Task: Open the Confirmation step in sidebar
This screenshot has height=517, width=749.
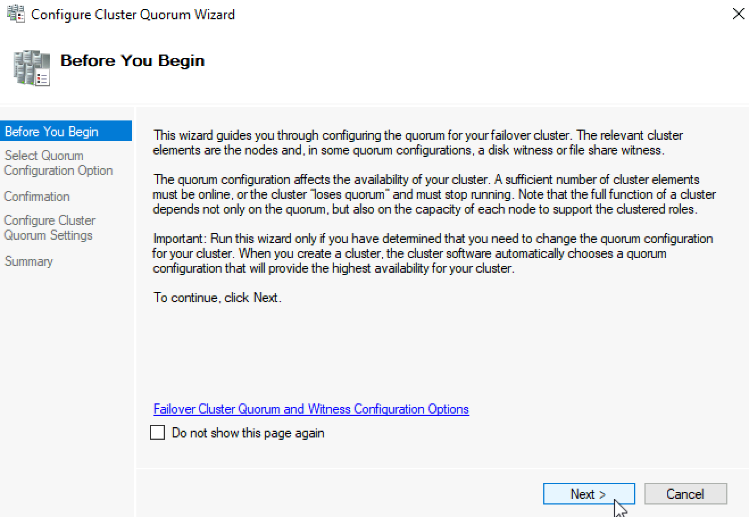Action: pyautogui.click(x=37, y=197)
